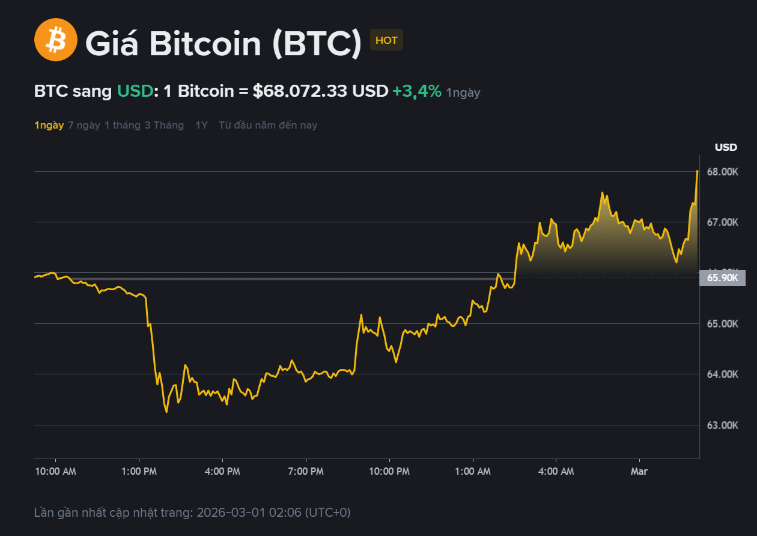Click the 4:00 AM time axis label
This screenshot has height=536, width=757.
point(555,472)
